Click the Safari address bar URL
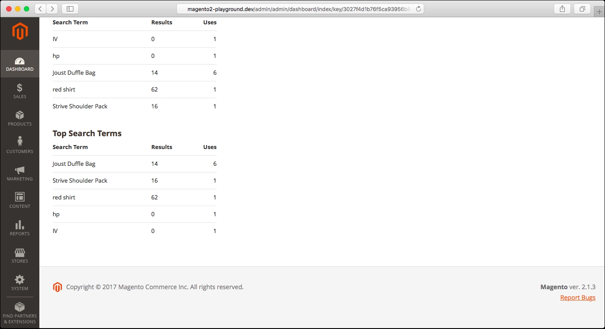The image size is (605, 329). [299, 9]
